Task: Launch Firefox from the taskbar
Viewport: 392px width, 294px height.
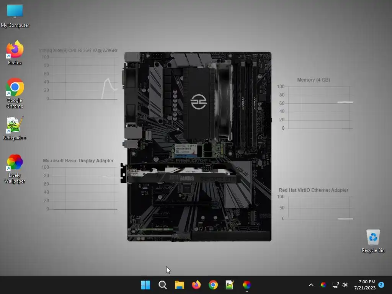Action: 196,285
